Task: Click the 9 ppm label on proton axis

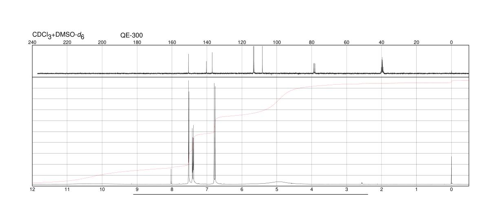Action: pos(137,189)
